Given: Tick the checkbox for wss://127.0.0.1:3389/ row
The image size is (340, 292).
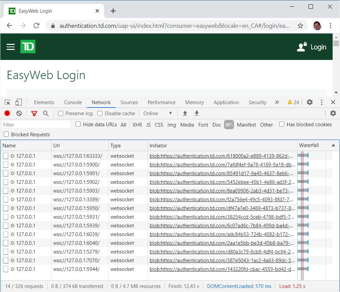Looking at the screenshot, I should (6, 199).
